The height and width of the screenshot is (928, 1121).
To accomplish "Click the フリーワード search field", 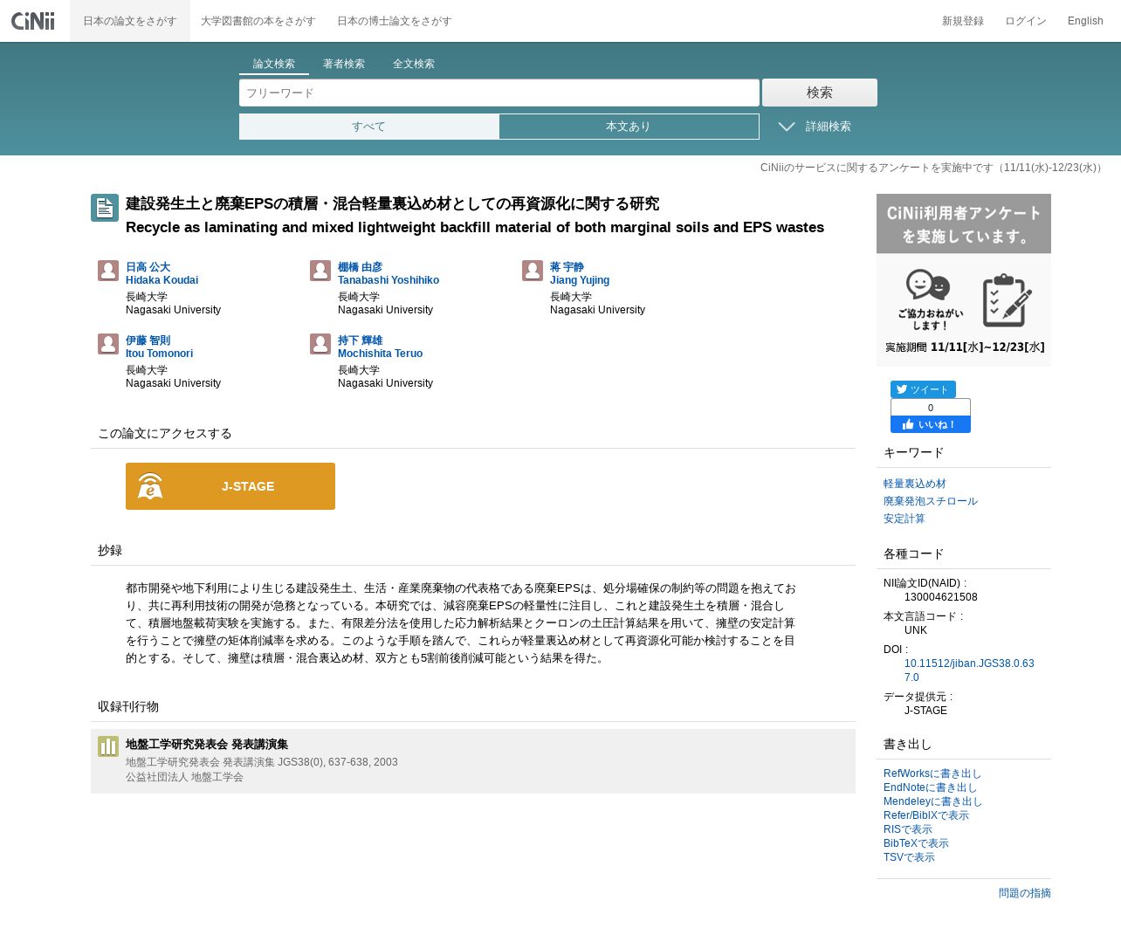I will [499, 93].
